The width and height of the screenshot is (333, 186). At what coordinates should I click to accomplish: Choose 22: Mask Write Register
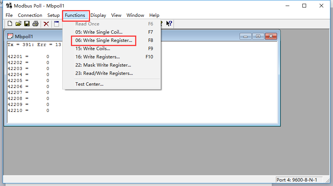[x=112, y=65]
